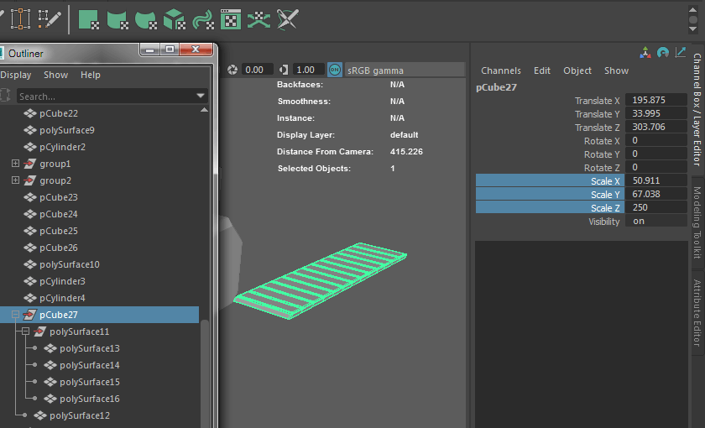Image resolution: width=705 pixels, height=428 pixels.
Task: Click the Translate Y value 33.995
Action: (x=656, y=113)
